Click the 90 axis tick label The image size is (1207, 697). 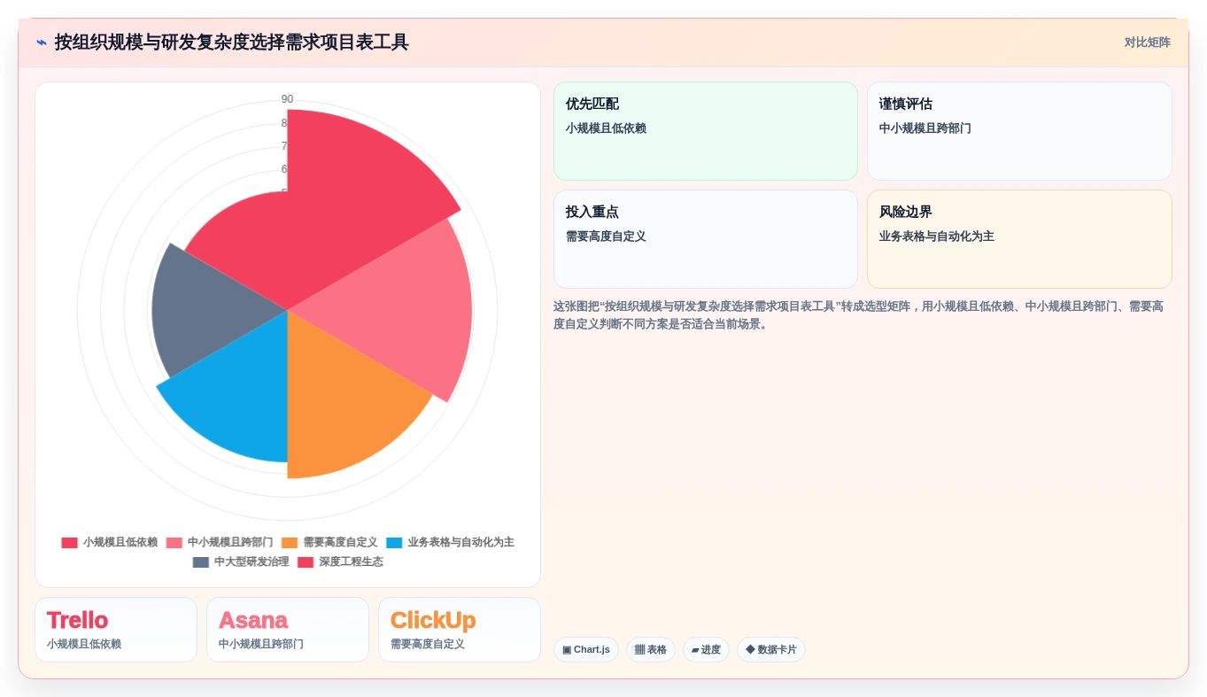(287, 99)
